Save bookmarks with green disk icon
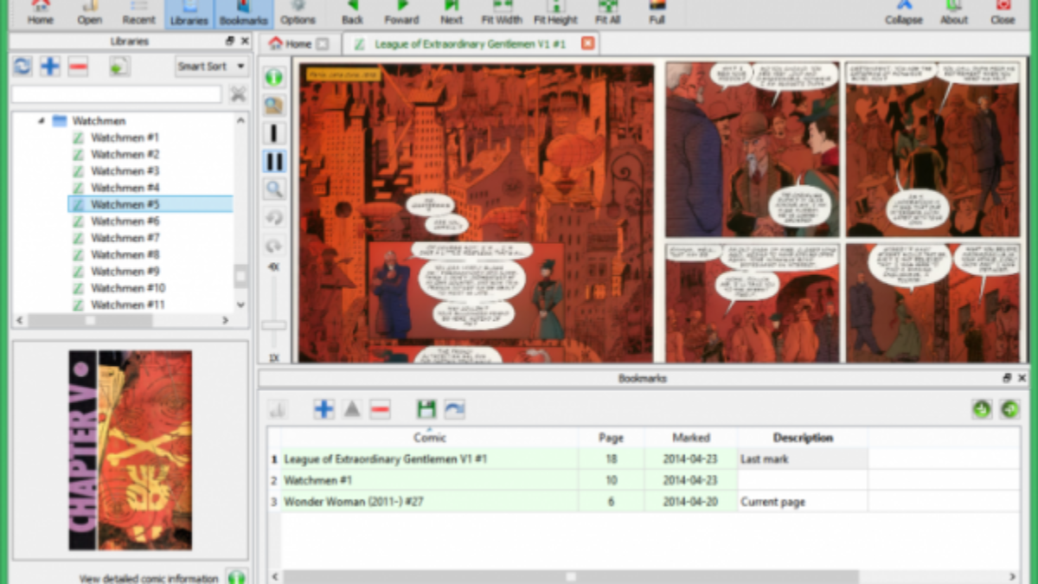The image size is (1038, 584). (x=426, y=409)
